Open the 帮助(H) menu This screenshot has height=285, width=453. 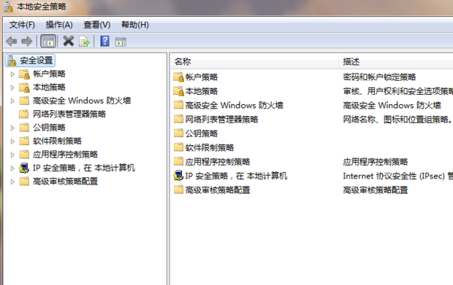[x=135, y=25]
